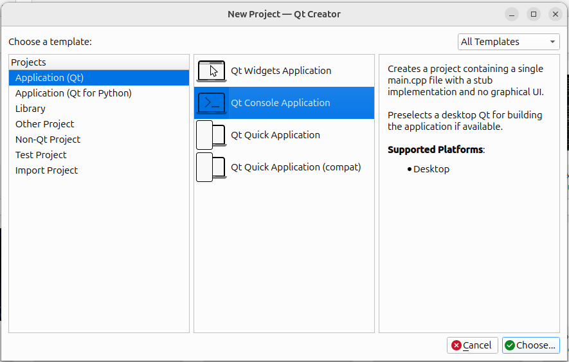Click the template description text
Image resolution: width=569 pixels, height=362 pixels.
tap(465, 80)
